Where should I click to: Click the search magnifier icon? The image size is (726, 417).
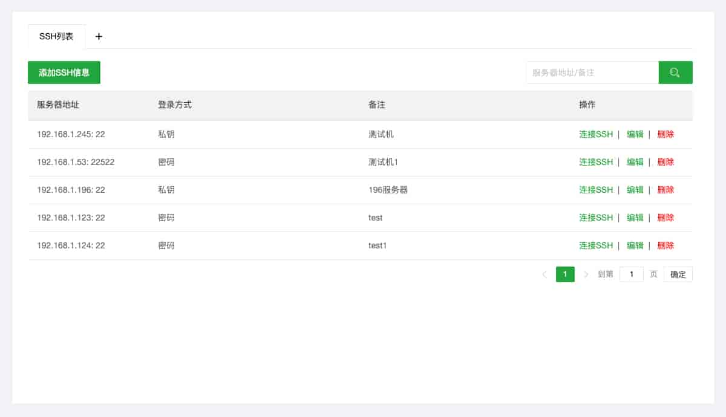pyautogui.click(x=675, y=72)
